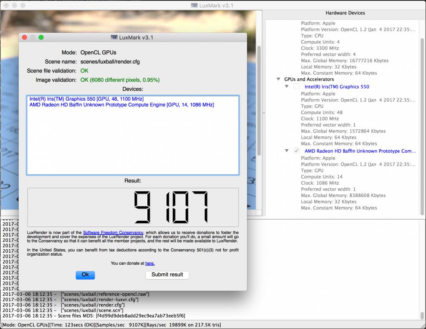
Task: Click 'Preferred vector width: 4' entry
Action: [x=328, y=55]
